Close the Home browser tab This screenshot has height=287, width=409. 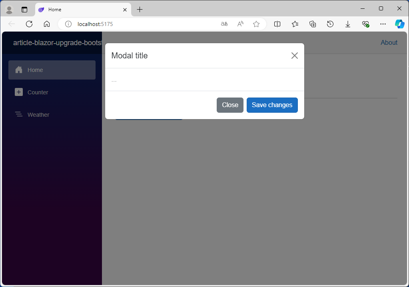pos(125,10)
